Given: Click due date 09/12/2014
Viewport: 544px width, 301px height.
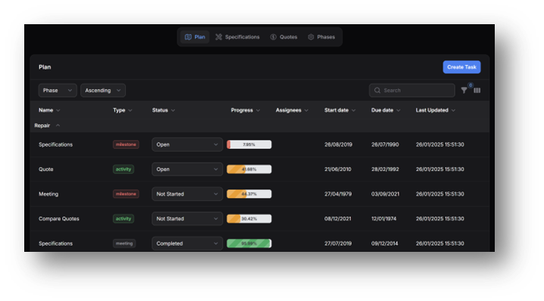Looking at the screenshot, I should [x=385, y=244].
